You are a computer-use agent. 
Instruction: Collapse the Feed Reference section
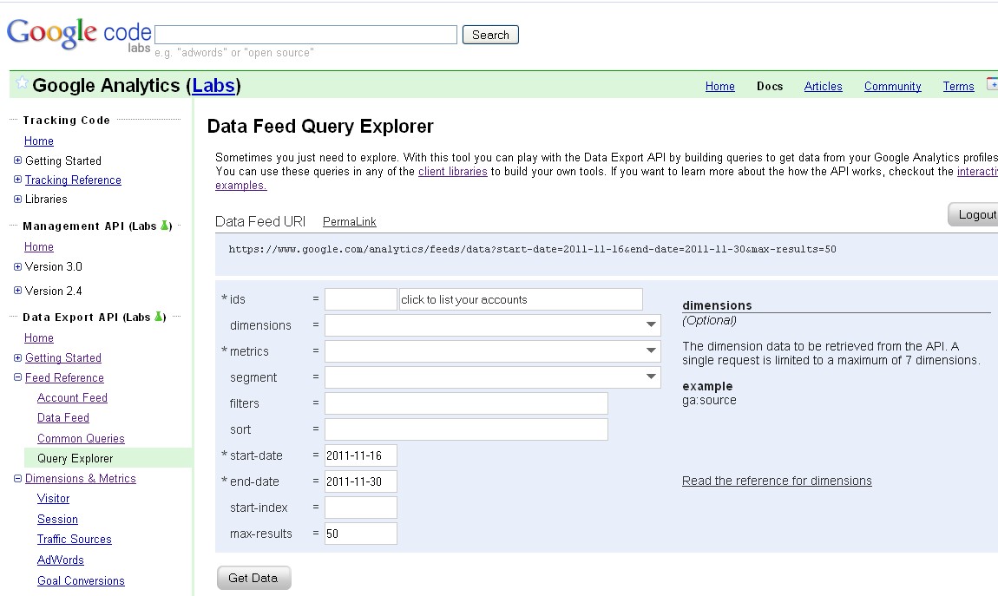coord(17,377)
